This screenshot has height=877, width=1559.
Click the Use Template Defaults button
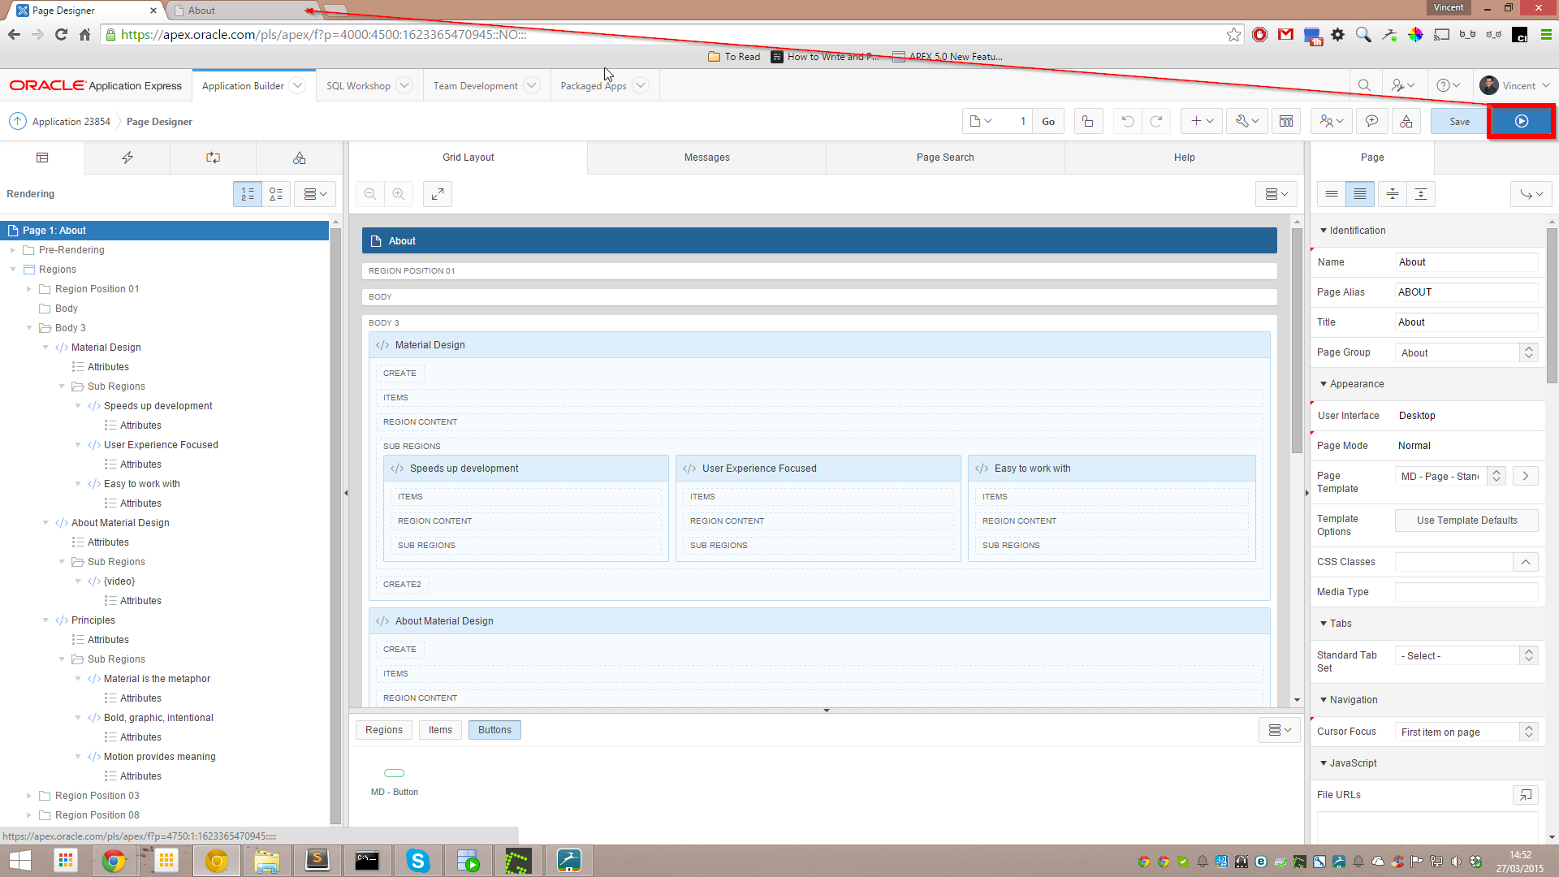pyautogui.click(x=1466, y=521)
